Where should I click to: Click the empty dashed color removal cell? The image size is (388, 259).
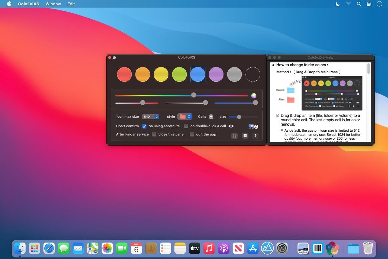tap(253, 74)
